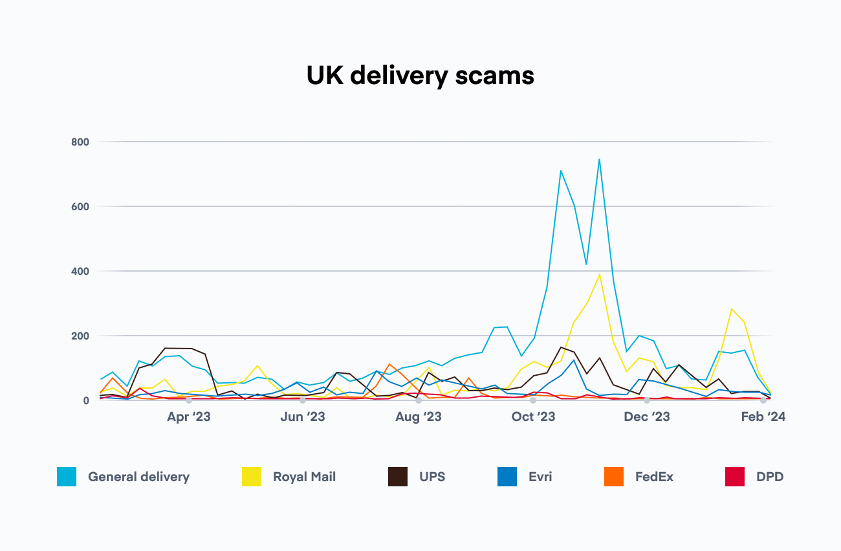
Task: Click the Jun '23 axis tick dot
Action: pyautogui.click(x=303, y=400)
